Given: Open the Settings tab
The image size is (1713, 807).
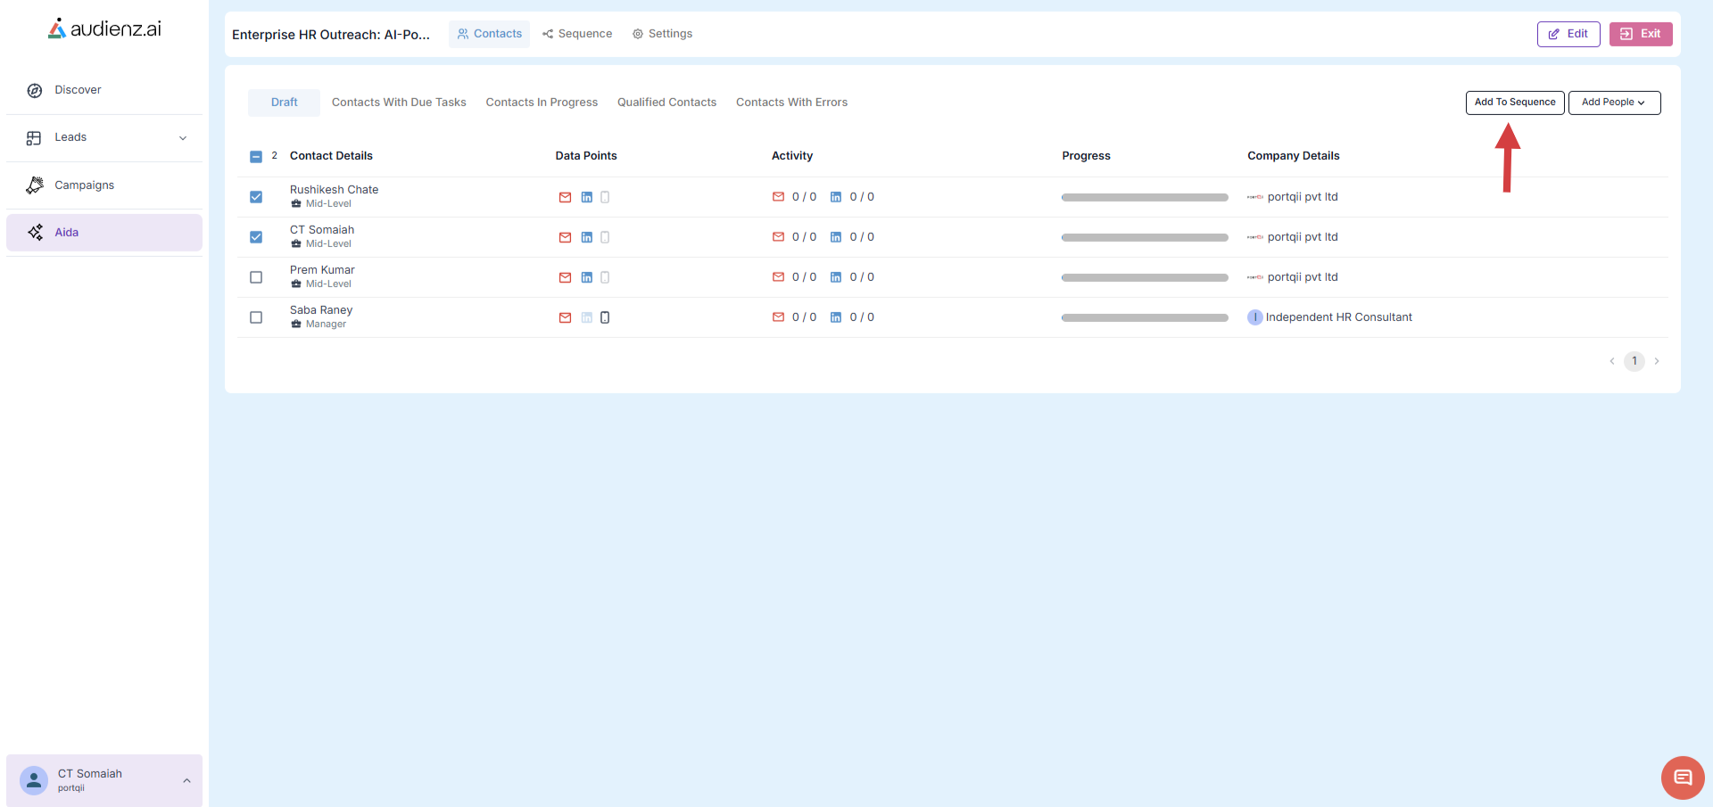Looking at the screenshot, I should click(662, 34).
